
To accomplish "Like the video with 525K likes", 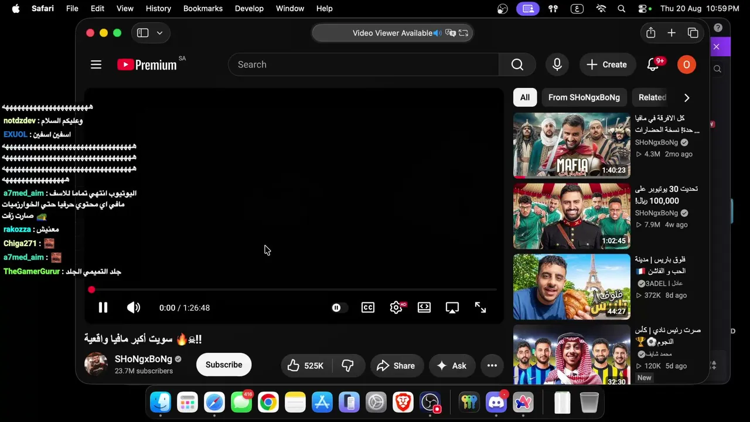I will (x=307, y=366).
